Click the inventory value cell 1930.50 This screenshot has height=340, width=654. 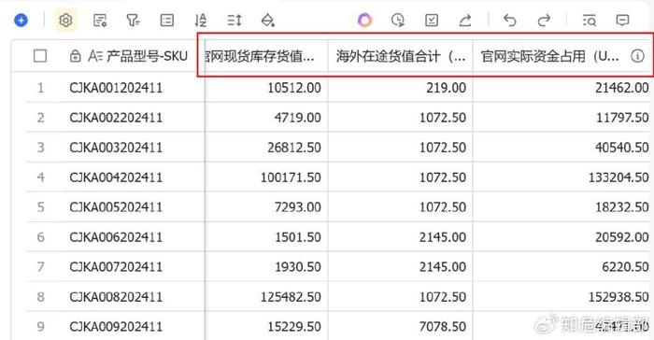[266, 266]
